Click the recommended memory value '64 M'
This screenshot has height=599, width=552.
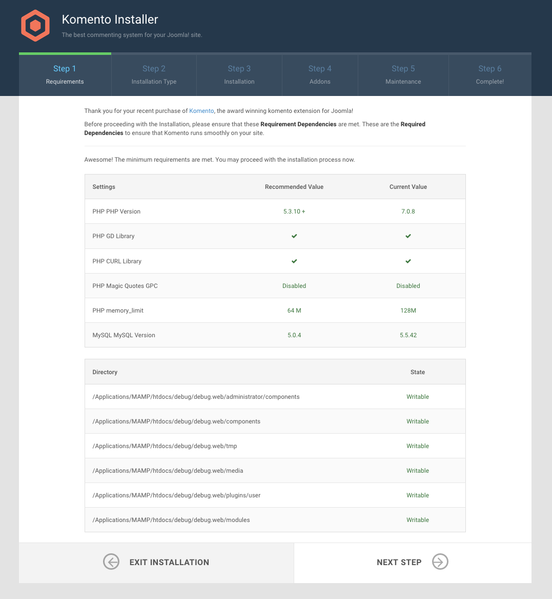click(x=294, y=311)
